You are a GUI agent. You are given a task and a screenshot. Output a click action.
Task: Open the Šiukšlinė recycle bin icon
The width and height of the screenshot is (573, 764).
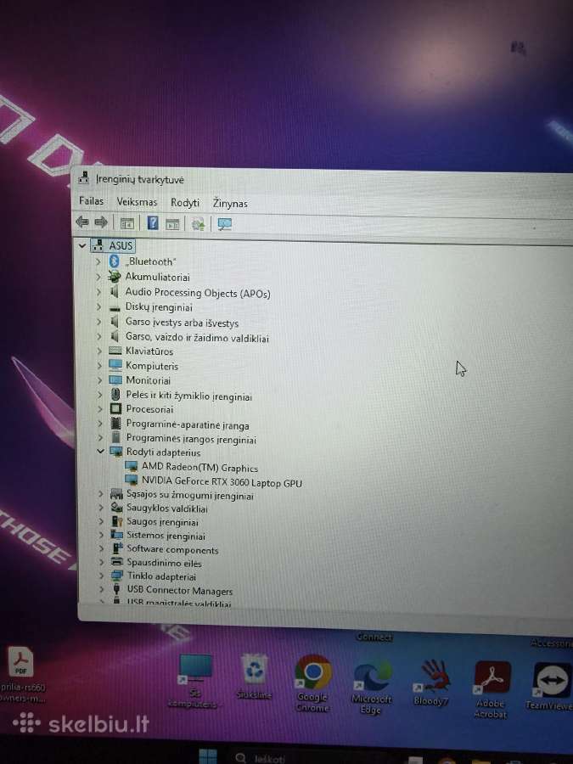pos(254,677)
